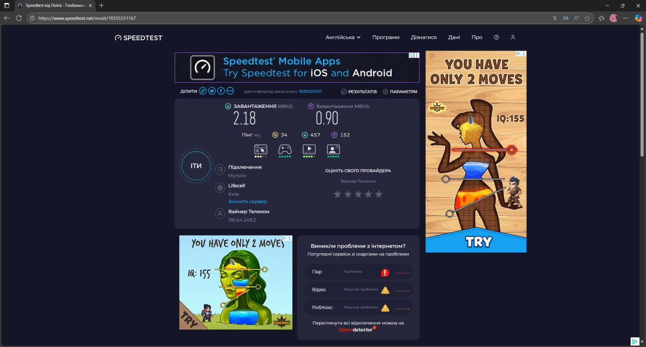Click the download ping icon showing 457
The image size is (646, 347).
305,135
